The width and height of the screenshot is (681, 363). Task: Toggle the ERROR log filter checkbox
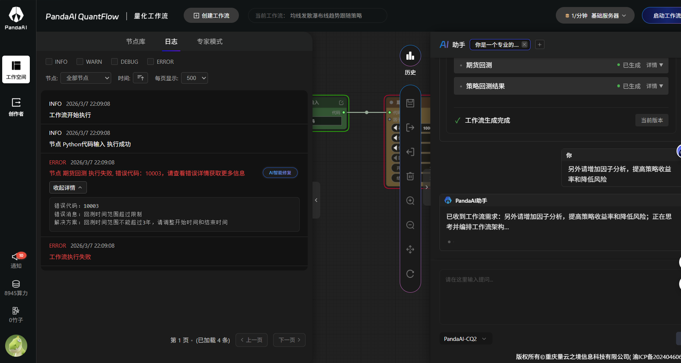click(x=151, y=62)
